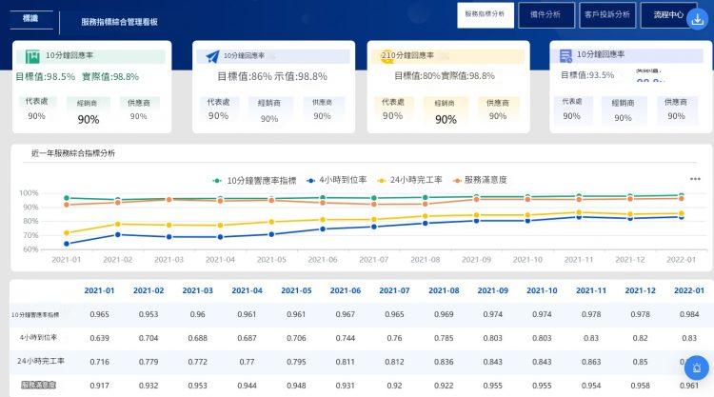
Task: Click the document list card icon
Action: [566, 56]
